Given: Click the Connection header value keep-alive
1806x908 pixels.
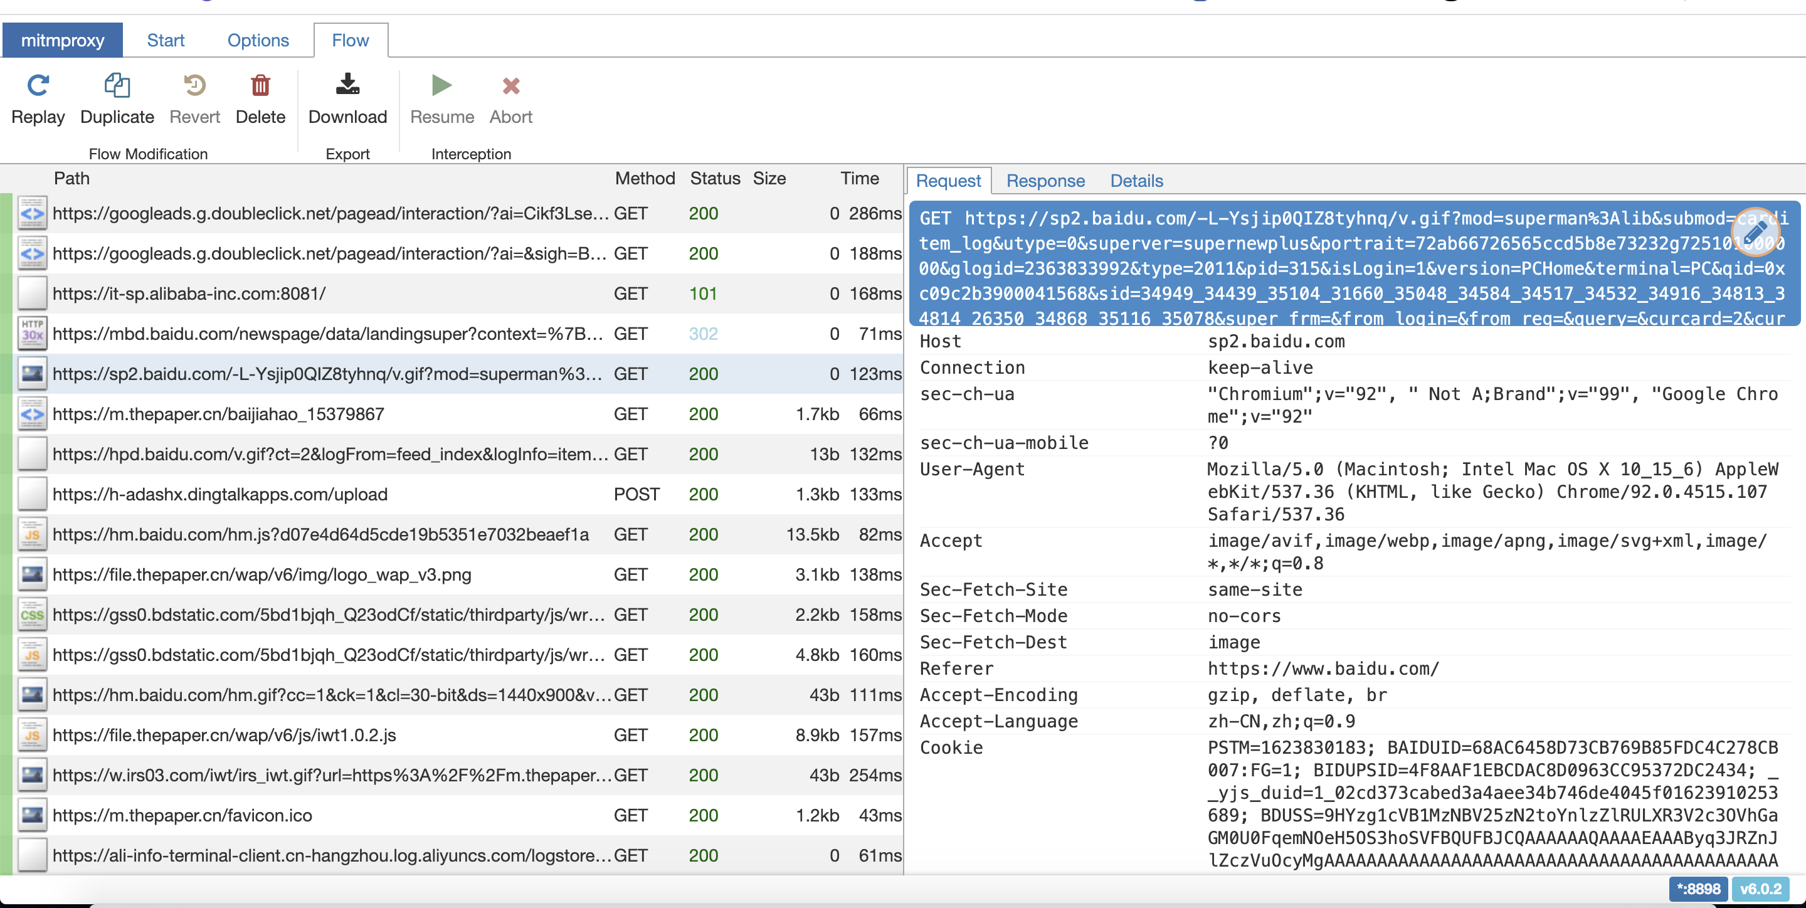Looking at the screenshot, I should click(x=1260, y=367).
